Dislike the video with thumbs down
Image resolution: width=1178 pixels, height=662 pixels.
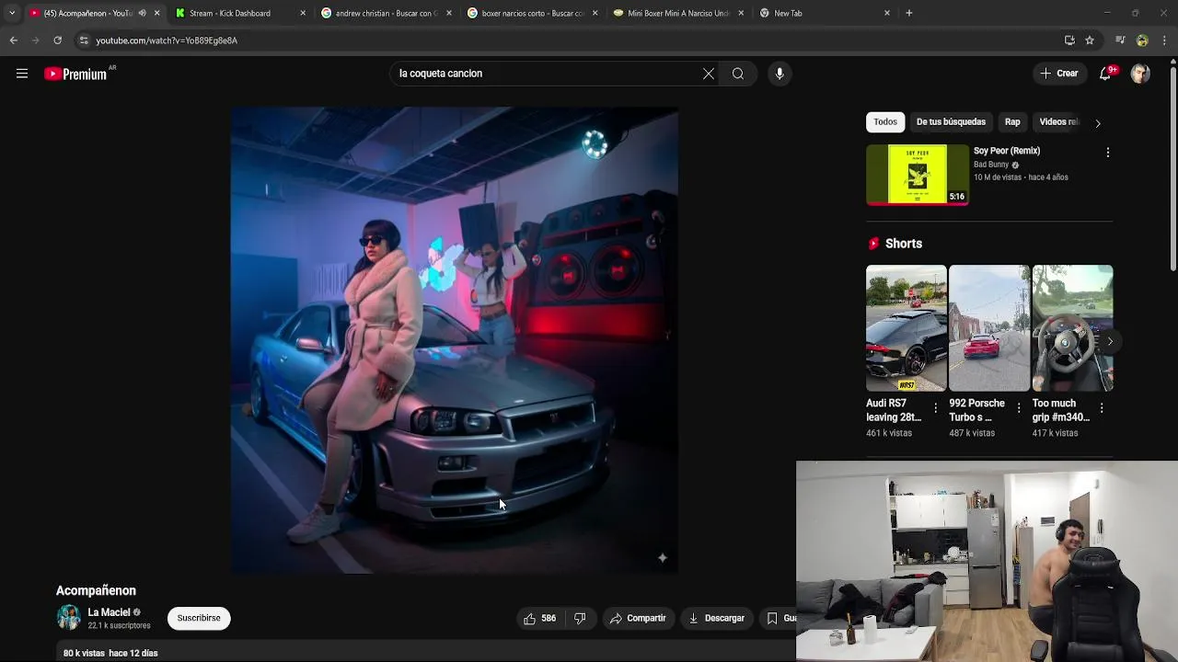click(580, 618)
